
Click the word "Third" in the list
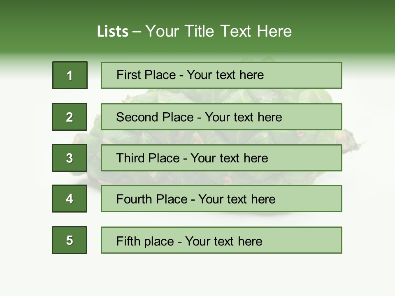tap(130, 158)
